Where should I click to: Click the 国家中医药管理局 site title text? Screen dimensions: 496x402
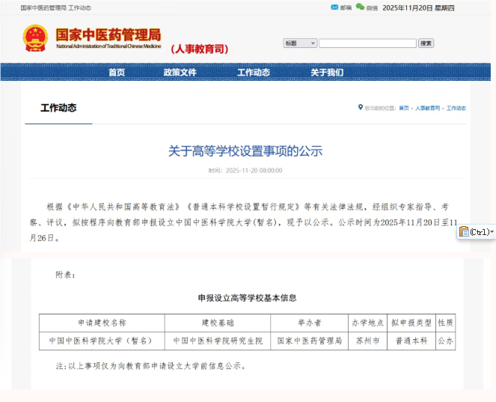[108, 34]
